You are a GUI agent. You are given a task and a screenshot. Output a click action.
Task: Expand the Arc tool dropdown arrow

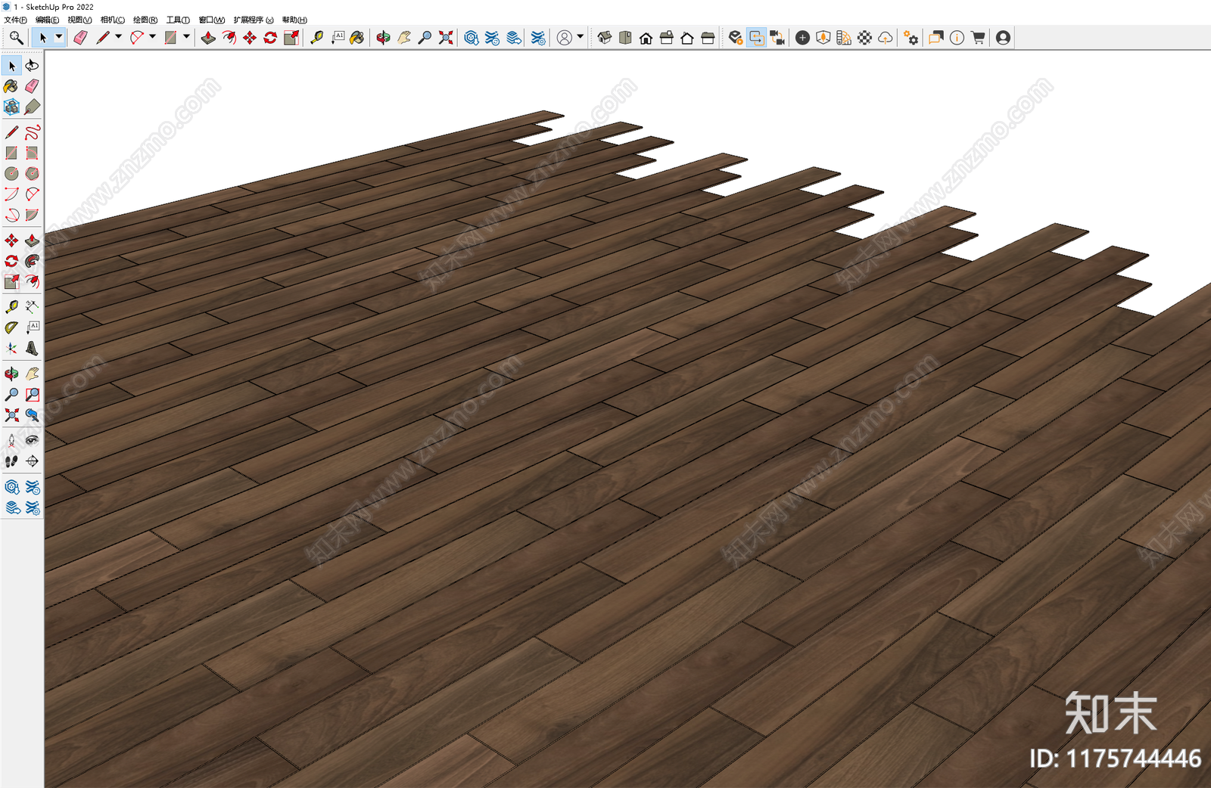[152, 36]
